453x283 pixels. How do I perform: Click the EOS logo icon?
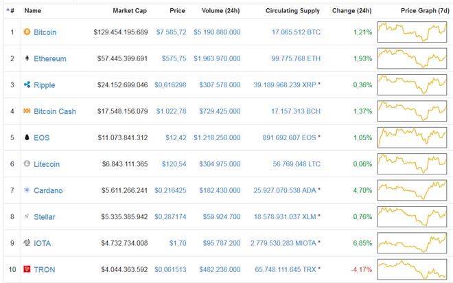[x=27, y=137]
